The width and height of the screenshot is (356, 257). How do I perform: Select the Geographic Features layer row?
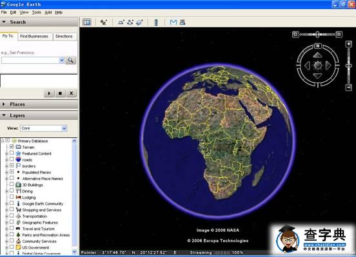pos(40,222)
